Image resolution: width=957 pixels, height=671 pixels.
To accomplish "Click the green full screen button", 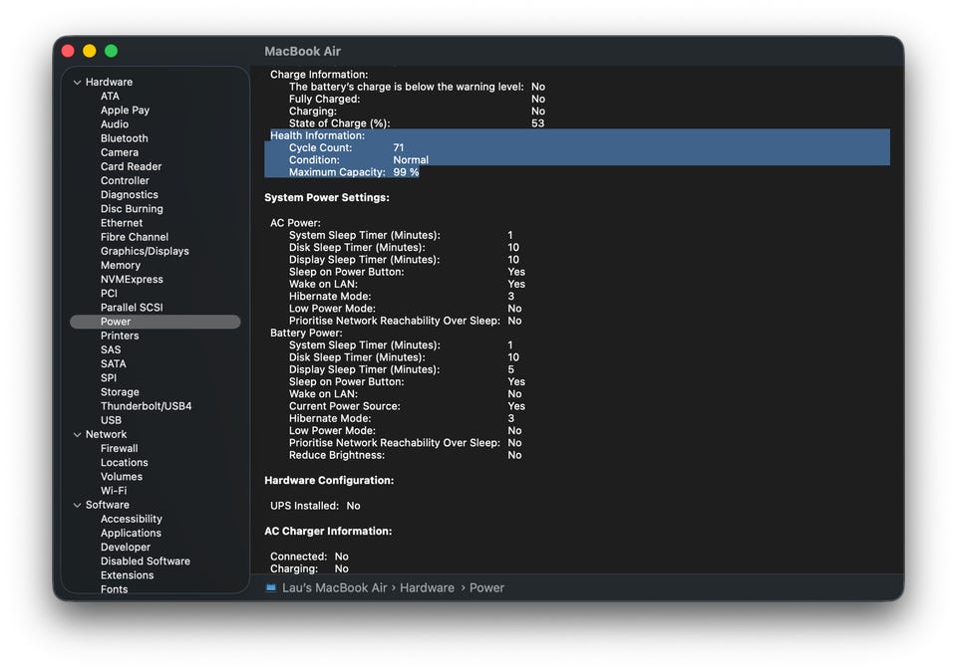I will 111,51.
